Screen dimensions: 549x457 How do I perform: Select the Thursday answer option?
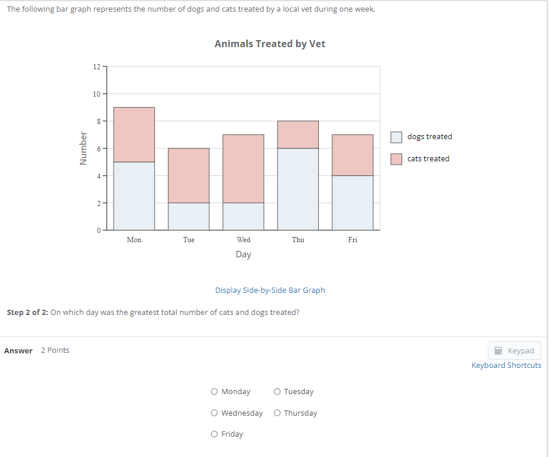[277, 413]
